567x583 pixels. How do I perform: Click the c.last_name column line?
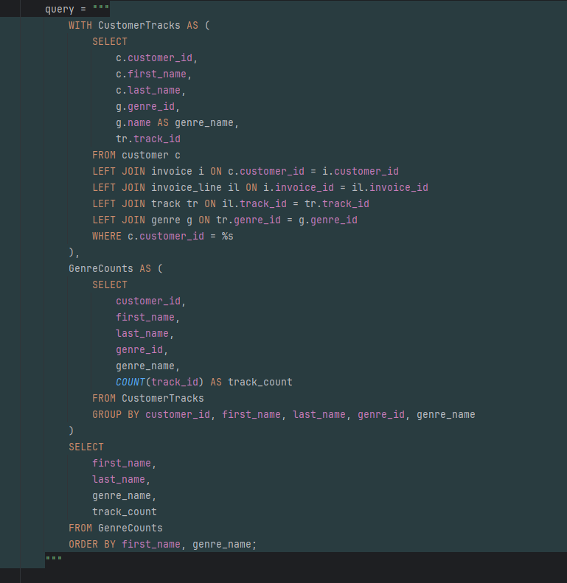150,90
